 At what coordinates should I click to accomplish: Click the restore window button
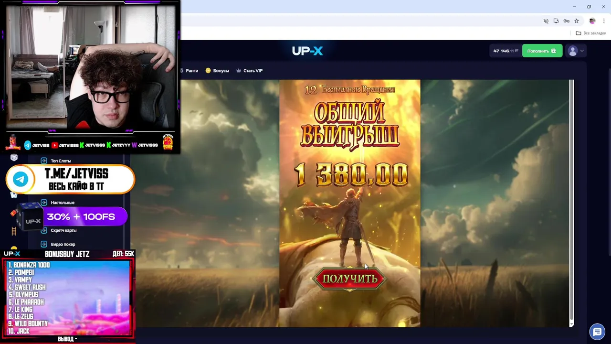pos(589,7)
